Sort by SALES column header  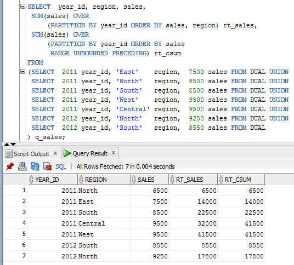(x=149, y=180)
